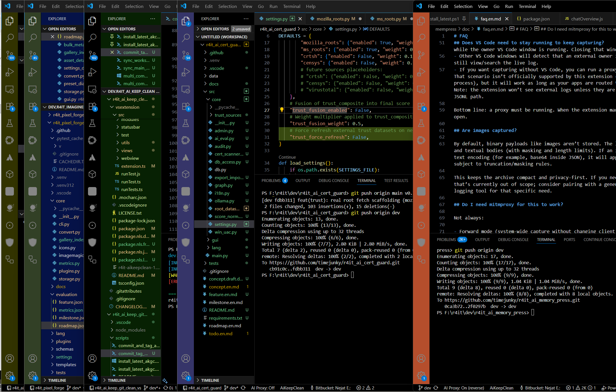The image size is (616, 392).
Task: Toggle AI Proxy: Off in the status bar
Action: [263, 388]
